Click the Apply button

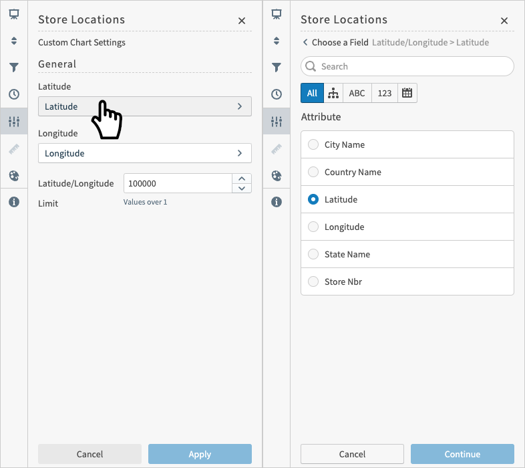200,454
